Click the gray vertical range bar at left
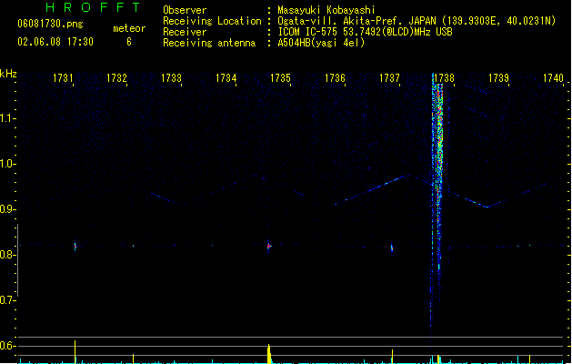The height and width of the screenshot is (364, 572). coord(17,260)
